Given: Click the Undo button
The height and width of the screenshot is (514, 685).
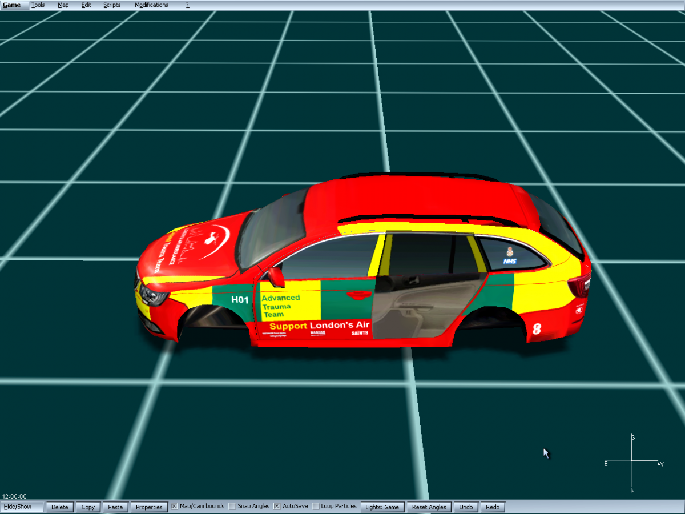Looking at the screenshot, I should coord(466,507).
